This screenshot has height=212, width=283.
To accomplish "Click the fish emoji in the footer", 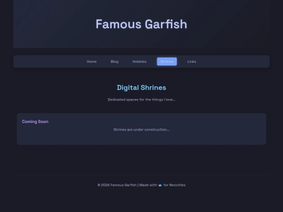I will click(x=160, y=185).
